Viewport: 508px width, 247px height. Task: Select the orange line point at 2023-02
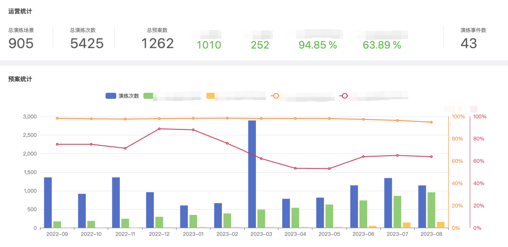click(227, 118)
